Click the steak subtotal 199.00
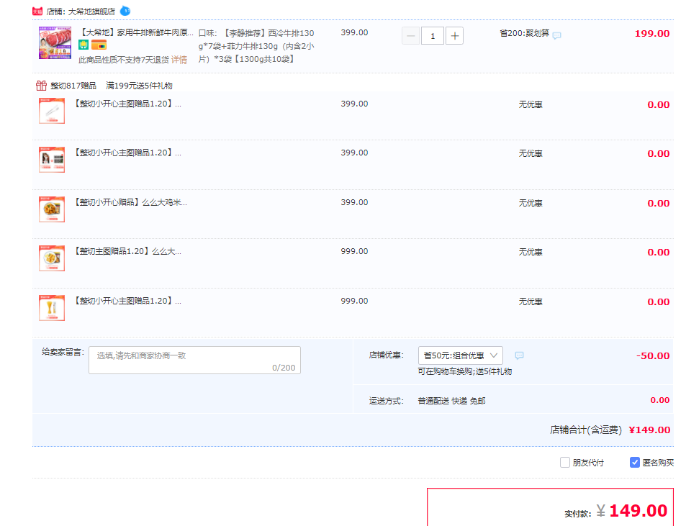 (652, 34)
